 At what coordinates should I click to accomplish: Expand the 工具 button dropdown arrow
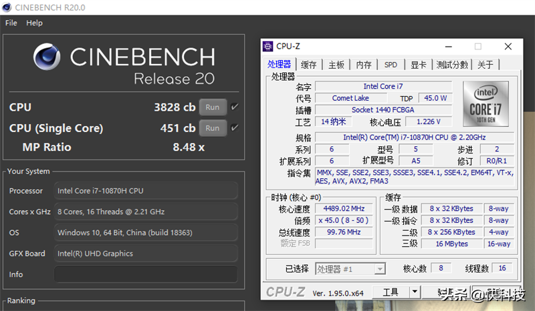(x=415, y=292)
